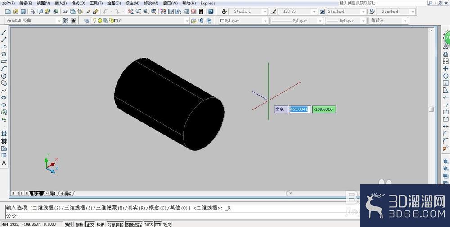Screen dimensions: 450x227
Task: Activate the Pan realtime icon
Action: pyautogui.click(x=131, y=12)
